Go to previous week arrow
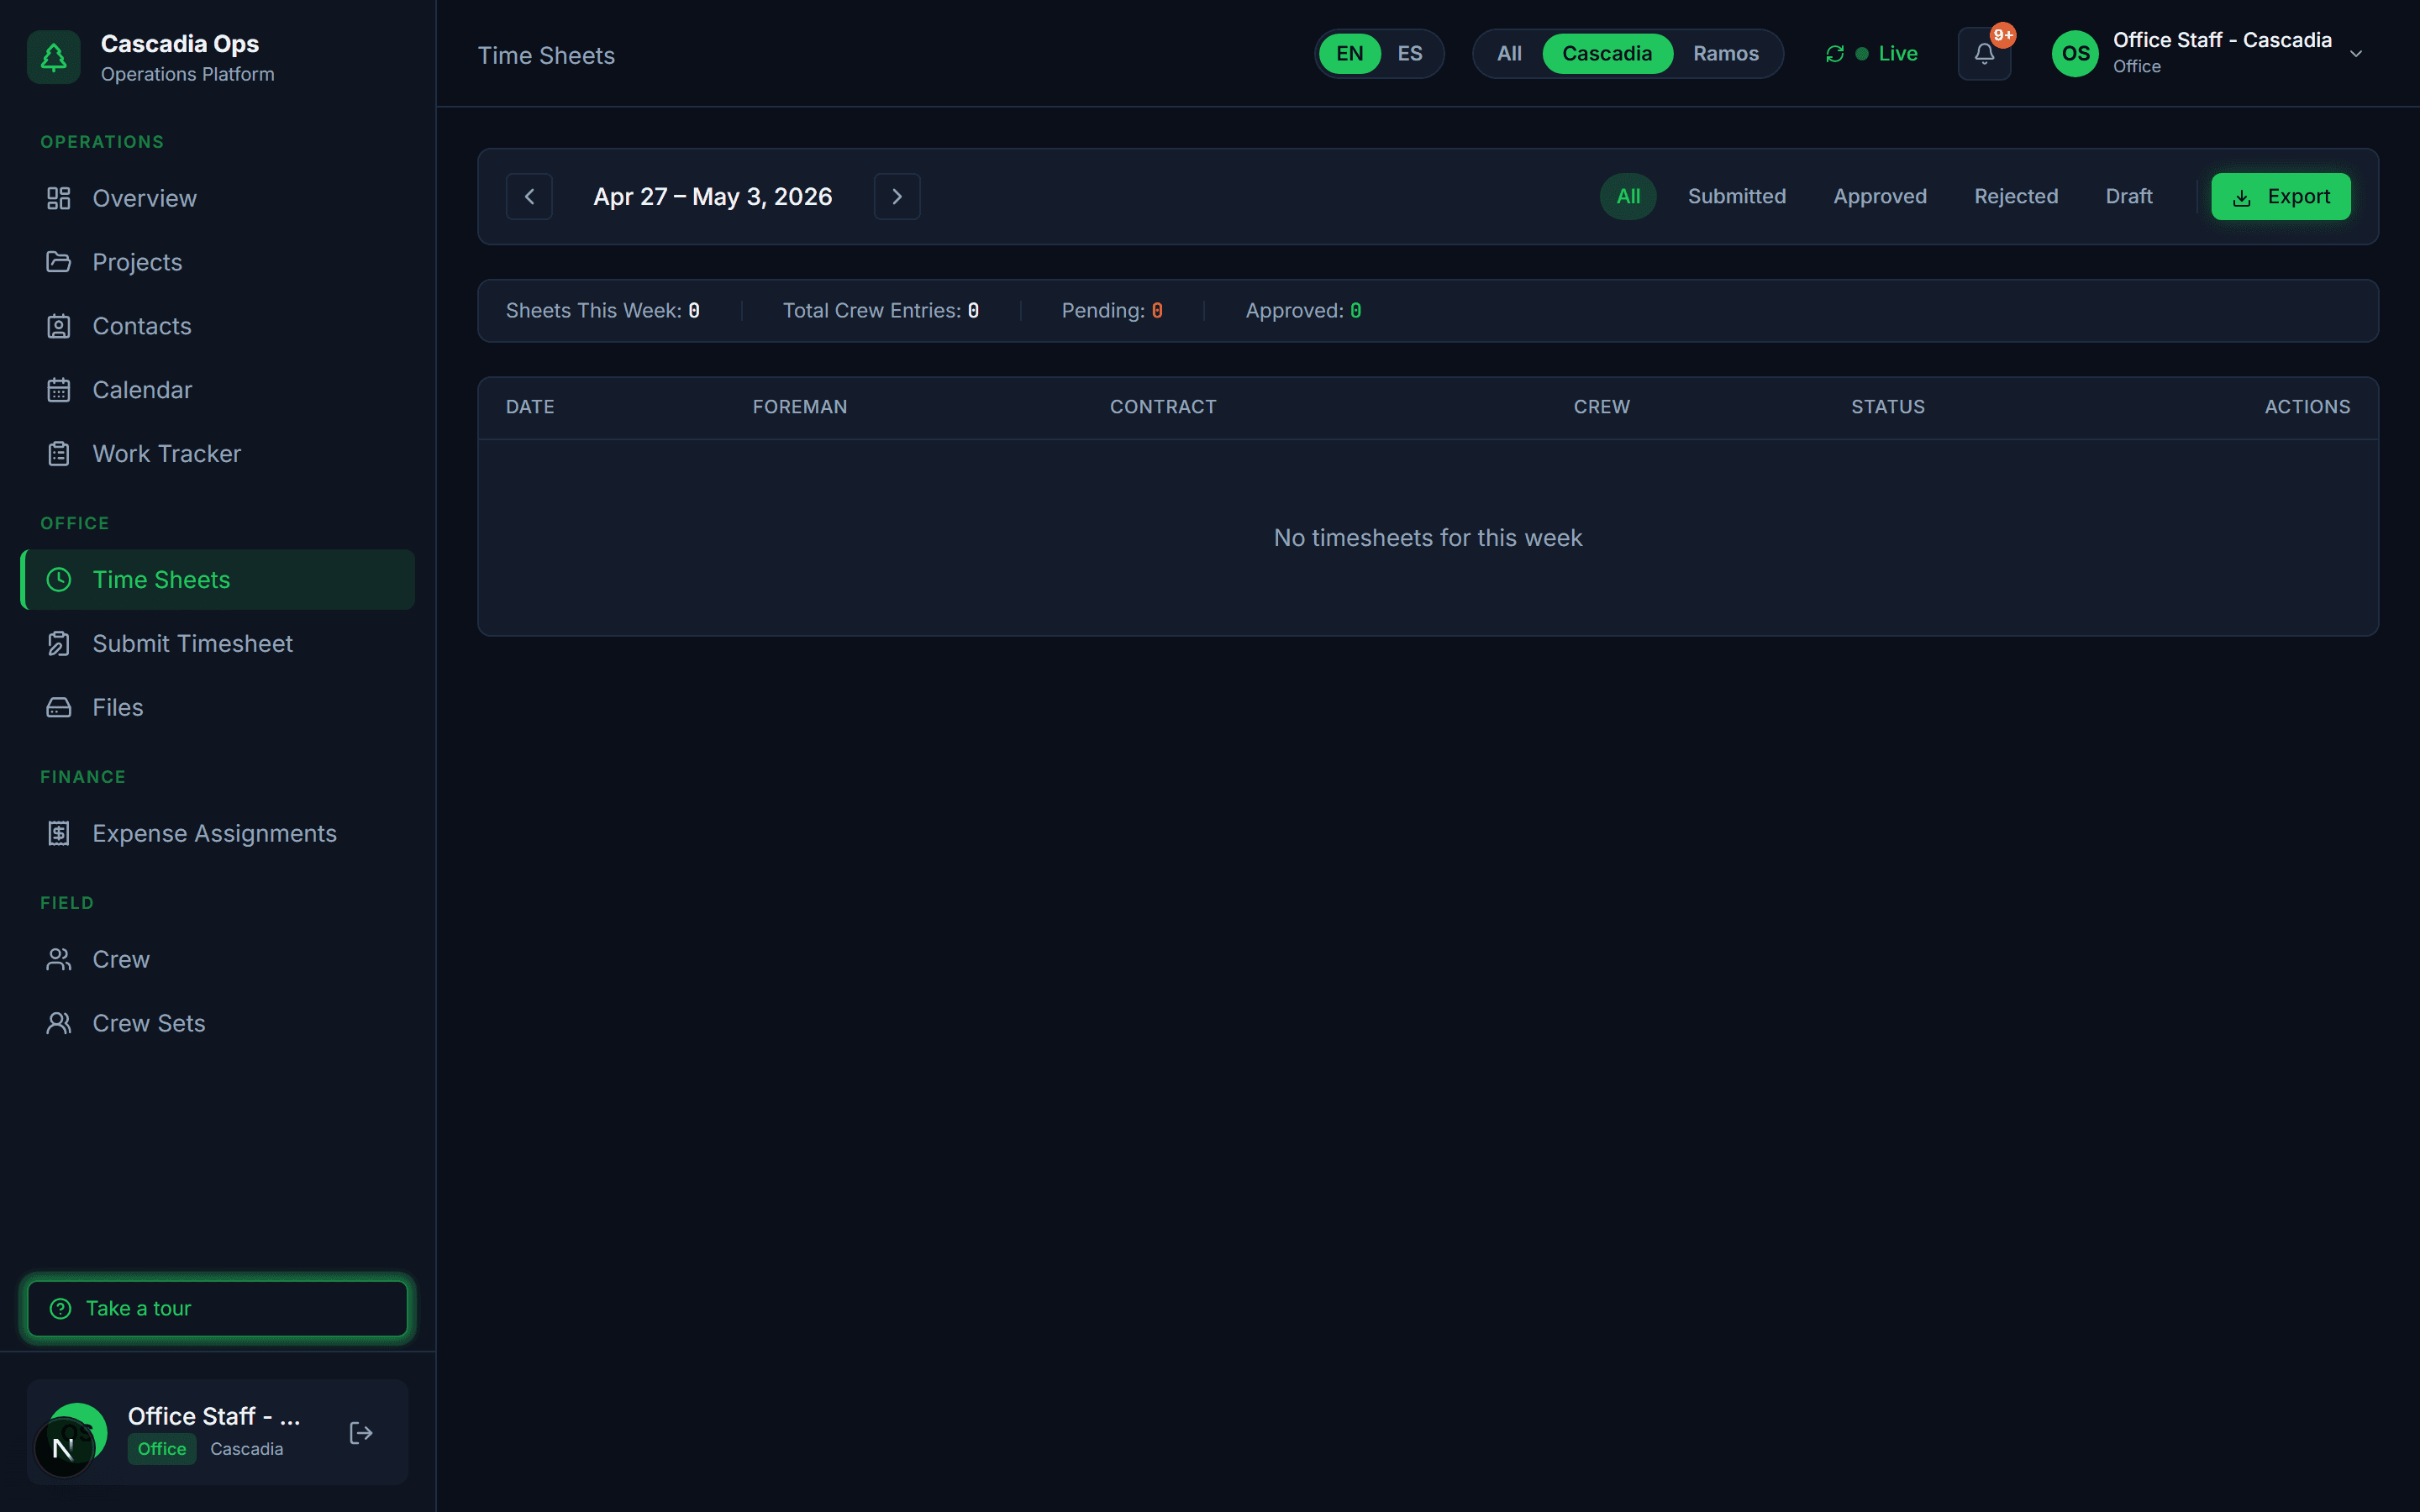 coord(529,197)
